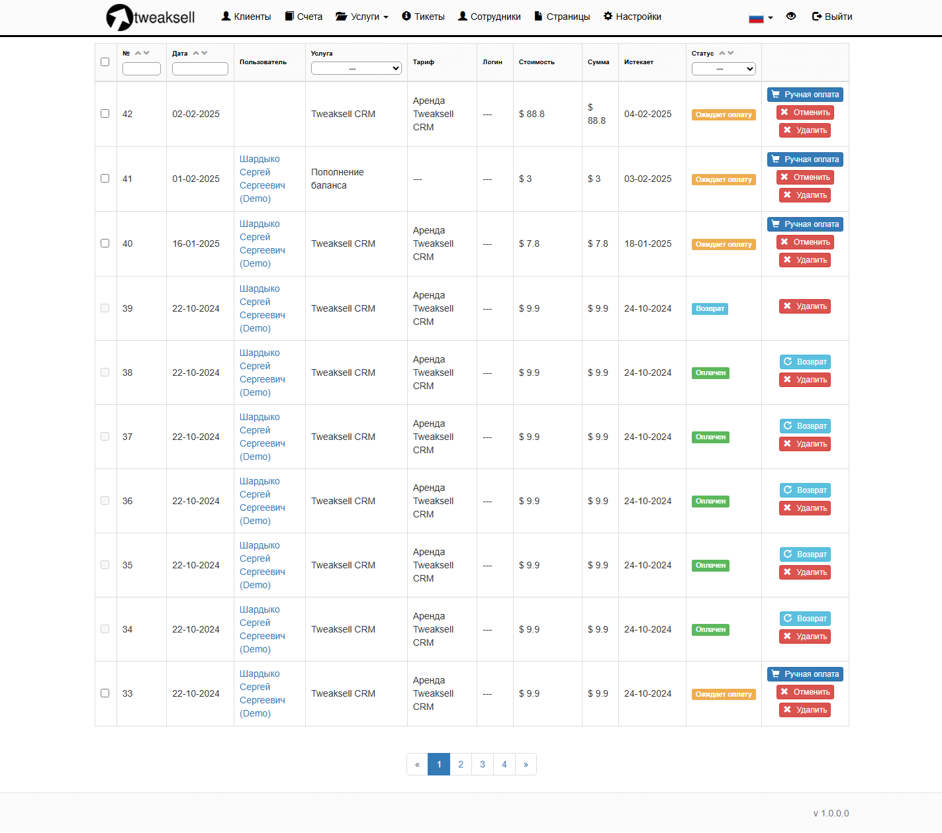Screen dimensions: 942x833
Task: Open the Услуги menu
Action: (362, 17)
